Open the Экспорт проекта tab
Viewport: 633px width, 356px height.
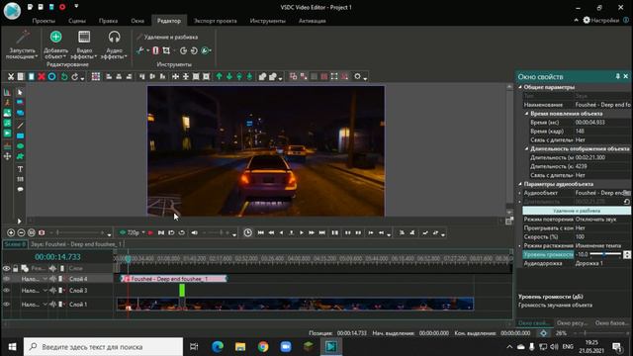[216, 21]
